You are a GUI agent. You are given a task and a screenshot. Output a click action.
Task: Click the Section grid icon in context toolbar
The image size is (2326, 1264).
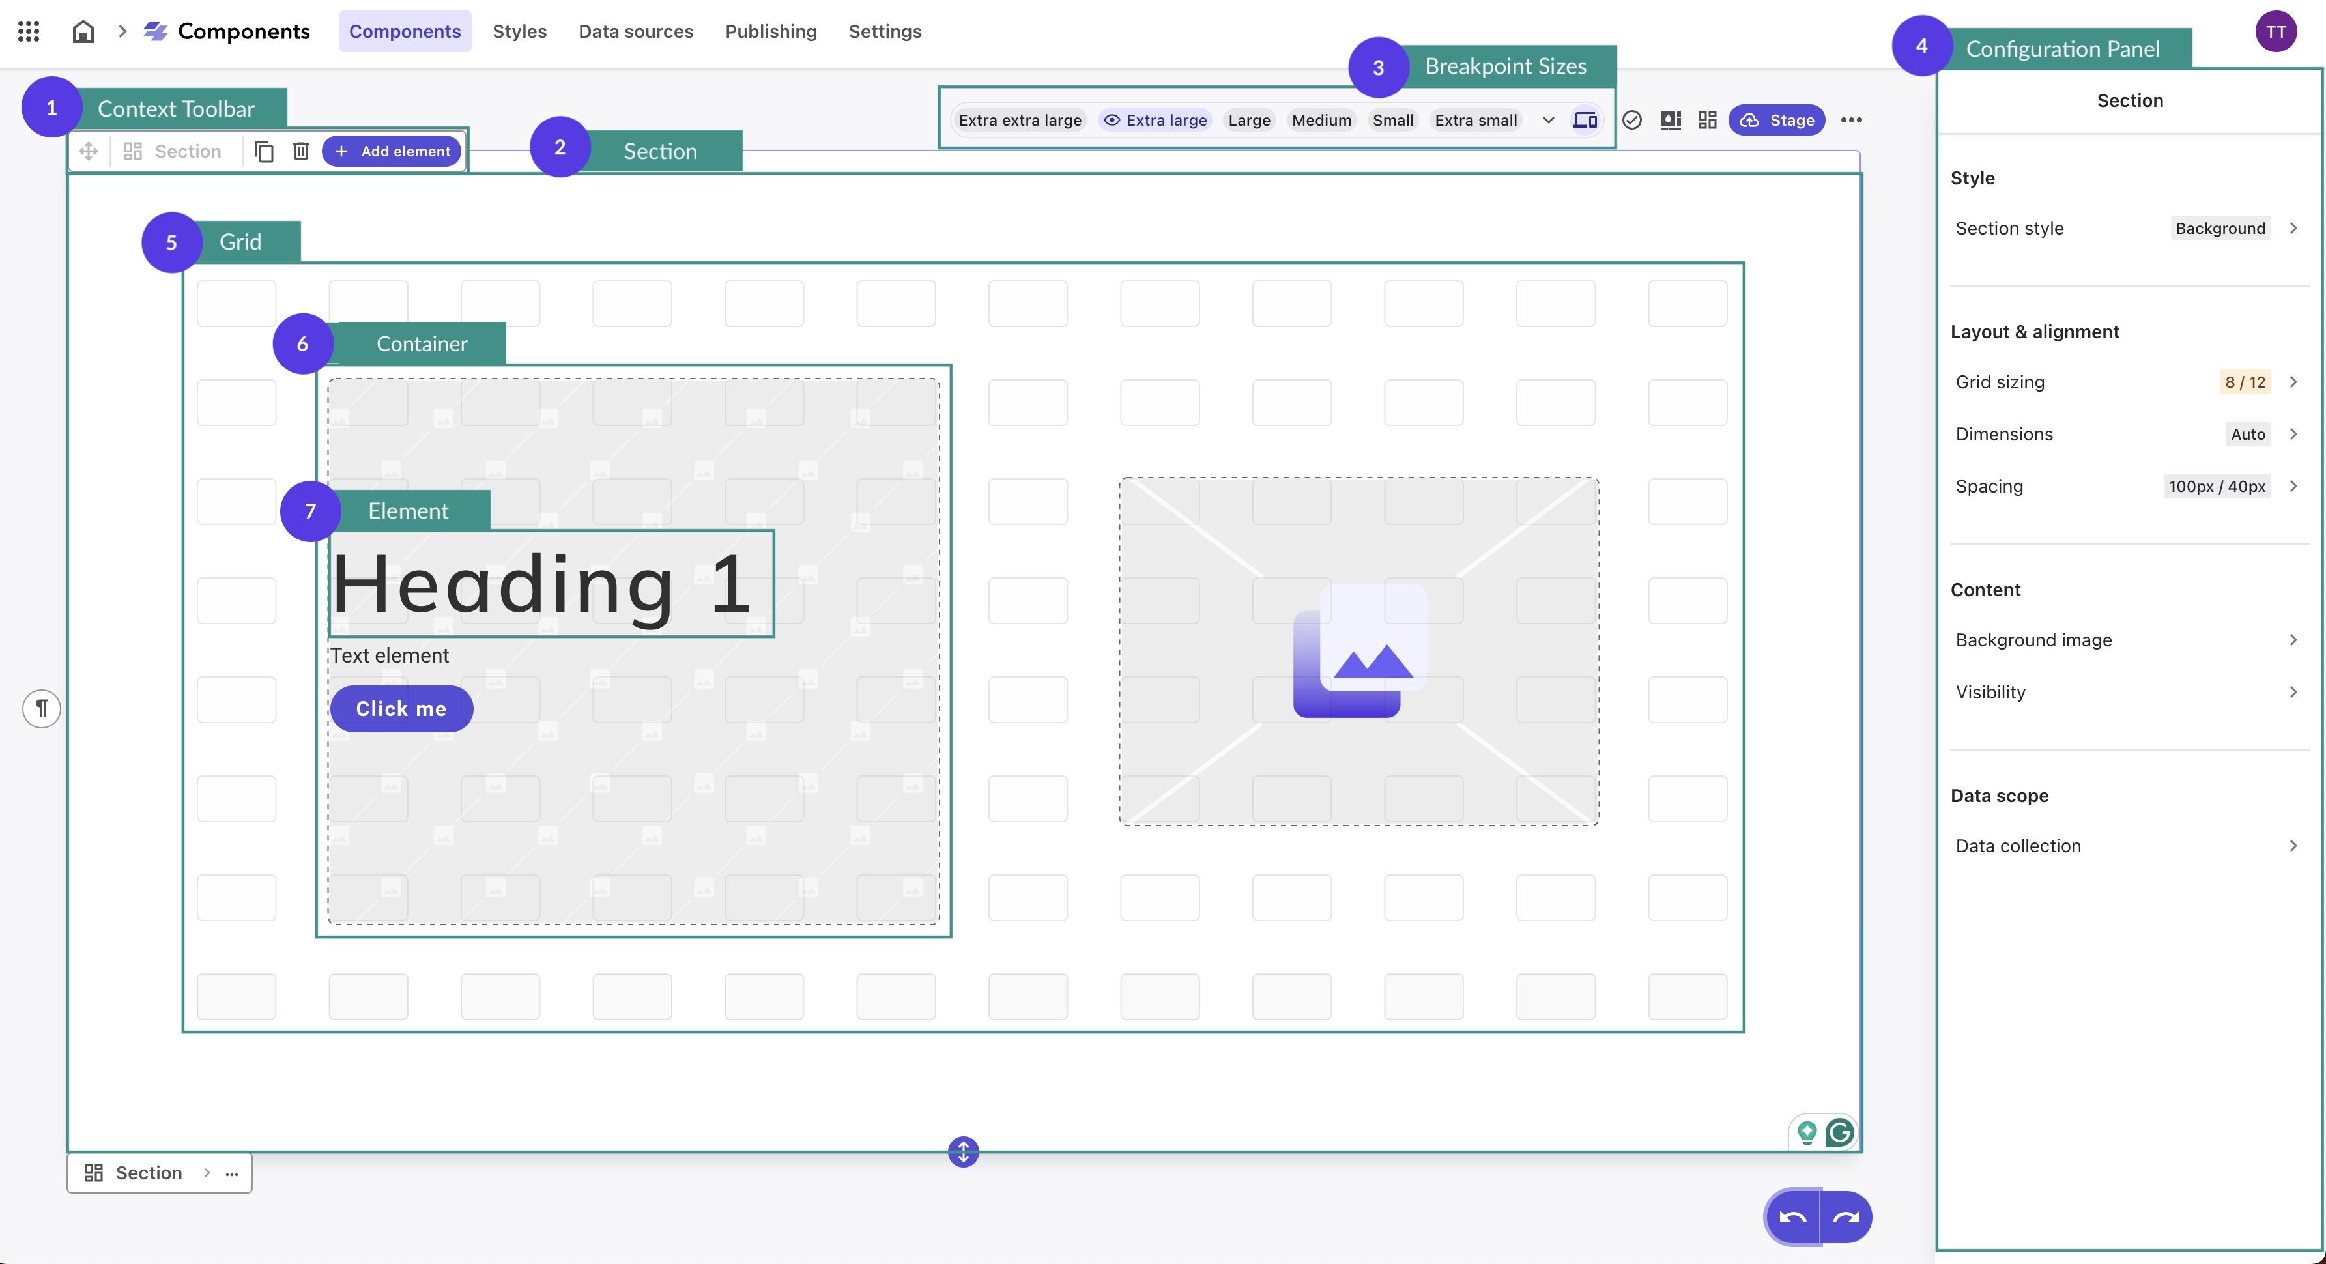(133, 151)
